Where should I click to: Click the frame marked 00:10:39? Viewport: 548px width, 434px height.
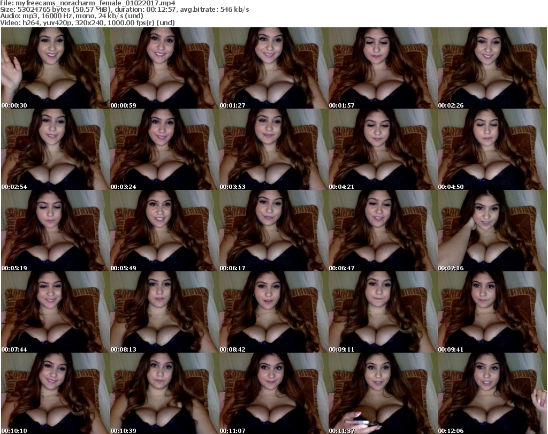click(165, 393)
